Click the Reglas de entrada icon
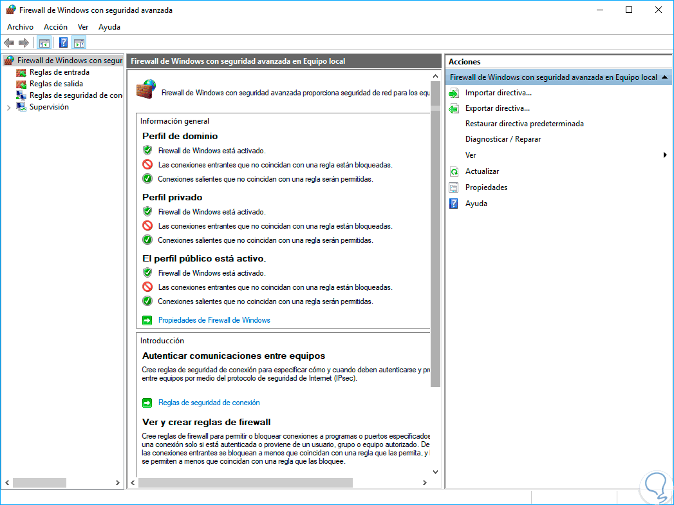This screenshot has height=505, width=674. [21, 72]
